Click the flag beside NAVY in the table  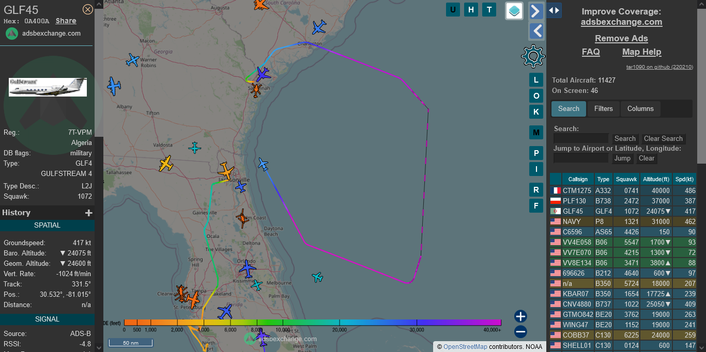pos(556,221)
